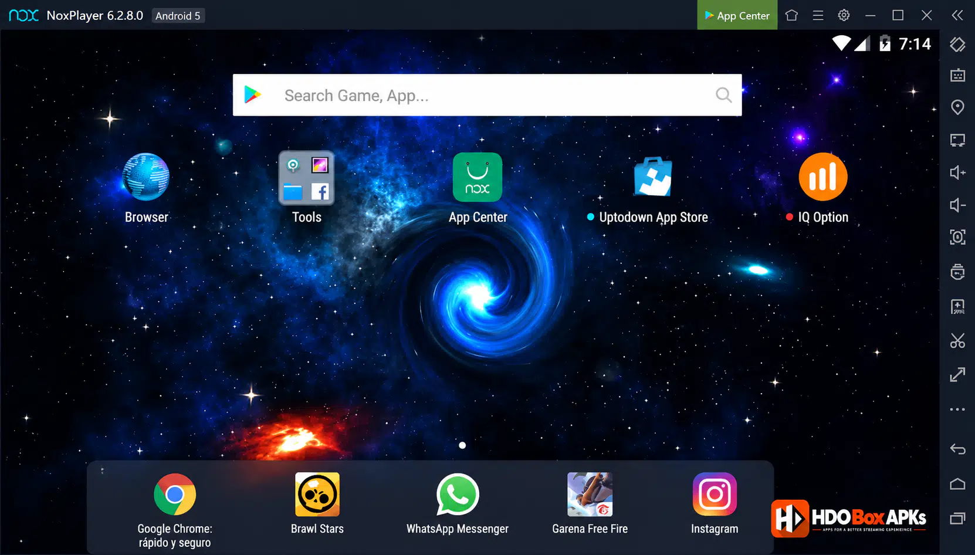The width and height of the screenshot is (975, 555).
Task: Open the Browser app
Action: click(146, 177)
